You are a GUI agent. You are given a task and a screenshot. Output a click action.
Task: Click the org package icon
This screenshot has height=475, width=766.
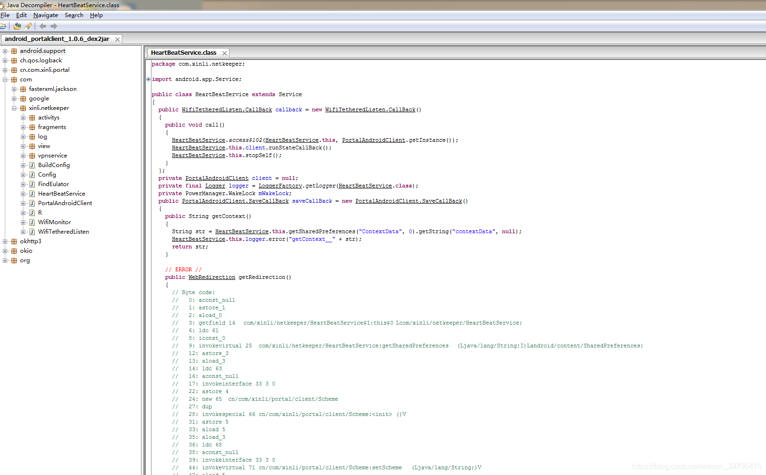click(14, 260)
